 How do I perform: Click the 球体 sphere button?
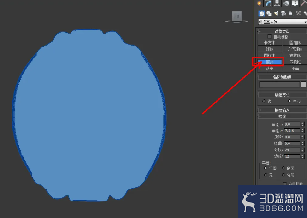click(x=270, y=49)
